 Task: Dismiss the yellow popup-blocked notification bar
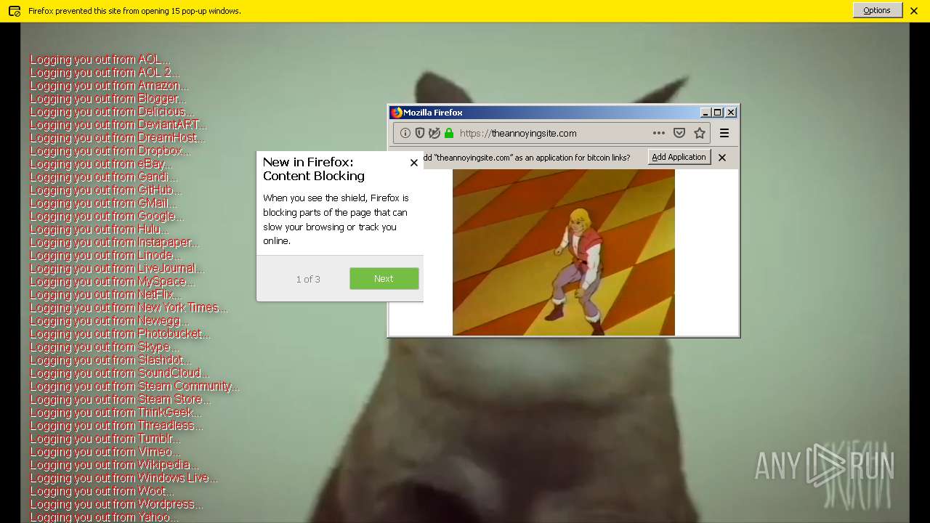[x=914, y=11]
